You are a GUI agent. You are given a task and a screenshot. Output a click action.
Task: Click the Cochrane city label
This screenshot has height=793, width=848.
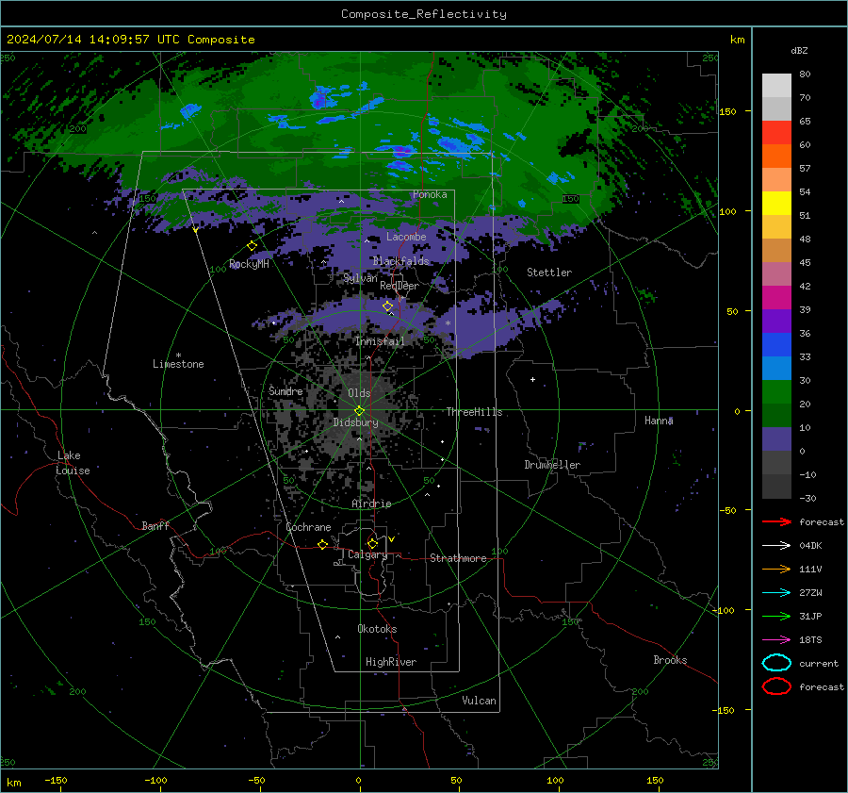pyautogui.click(x=308, y=527)
